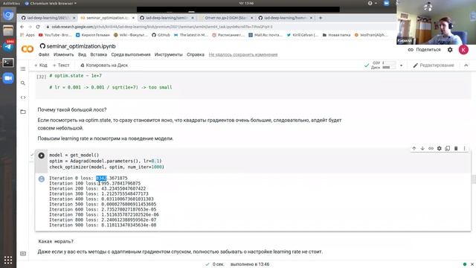
Task: Open Chromium Web Browser app menu
Action: click(51, 3)
